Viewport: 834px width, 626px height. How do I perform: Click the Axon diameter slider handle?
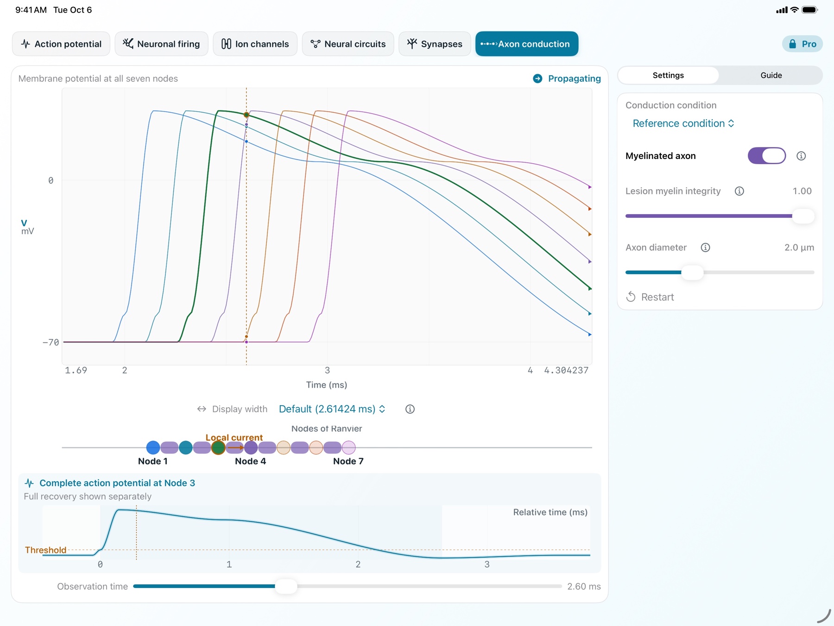point(693,272)
